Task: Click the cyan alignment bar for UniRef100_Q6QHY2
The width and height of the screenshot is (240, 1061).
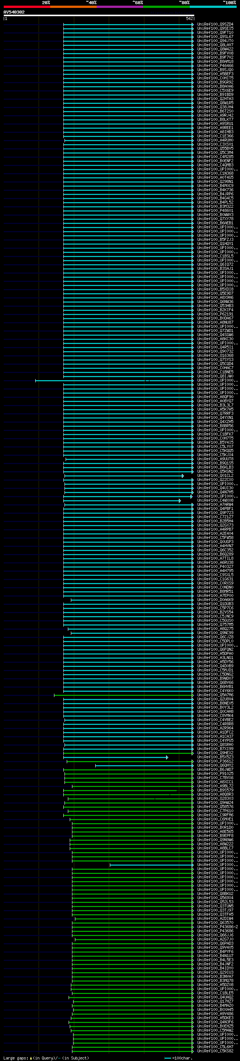Action: [144, 766]
